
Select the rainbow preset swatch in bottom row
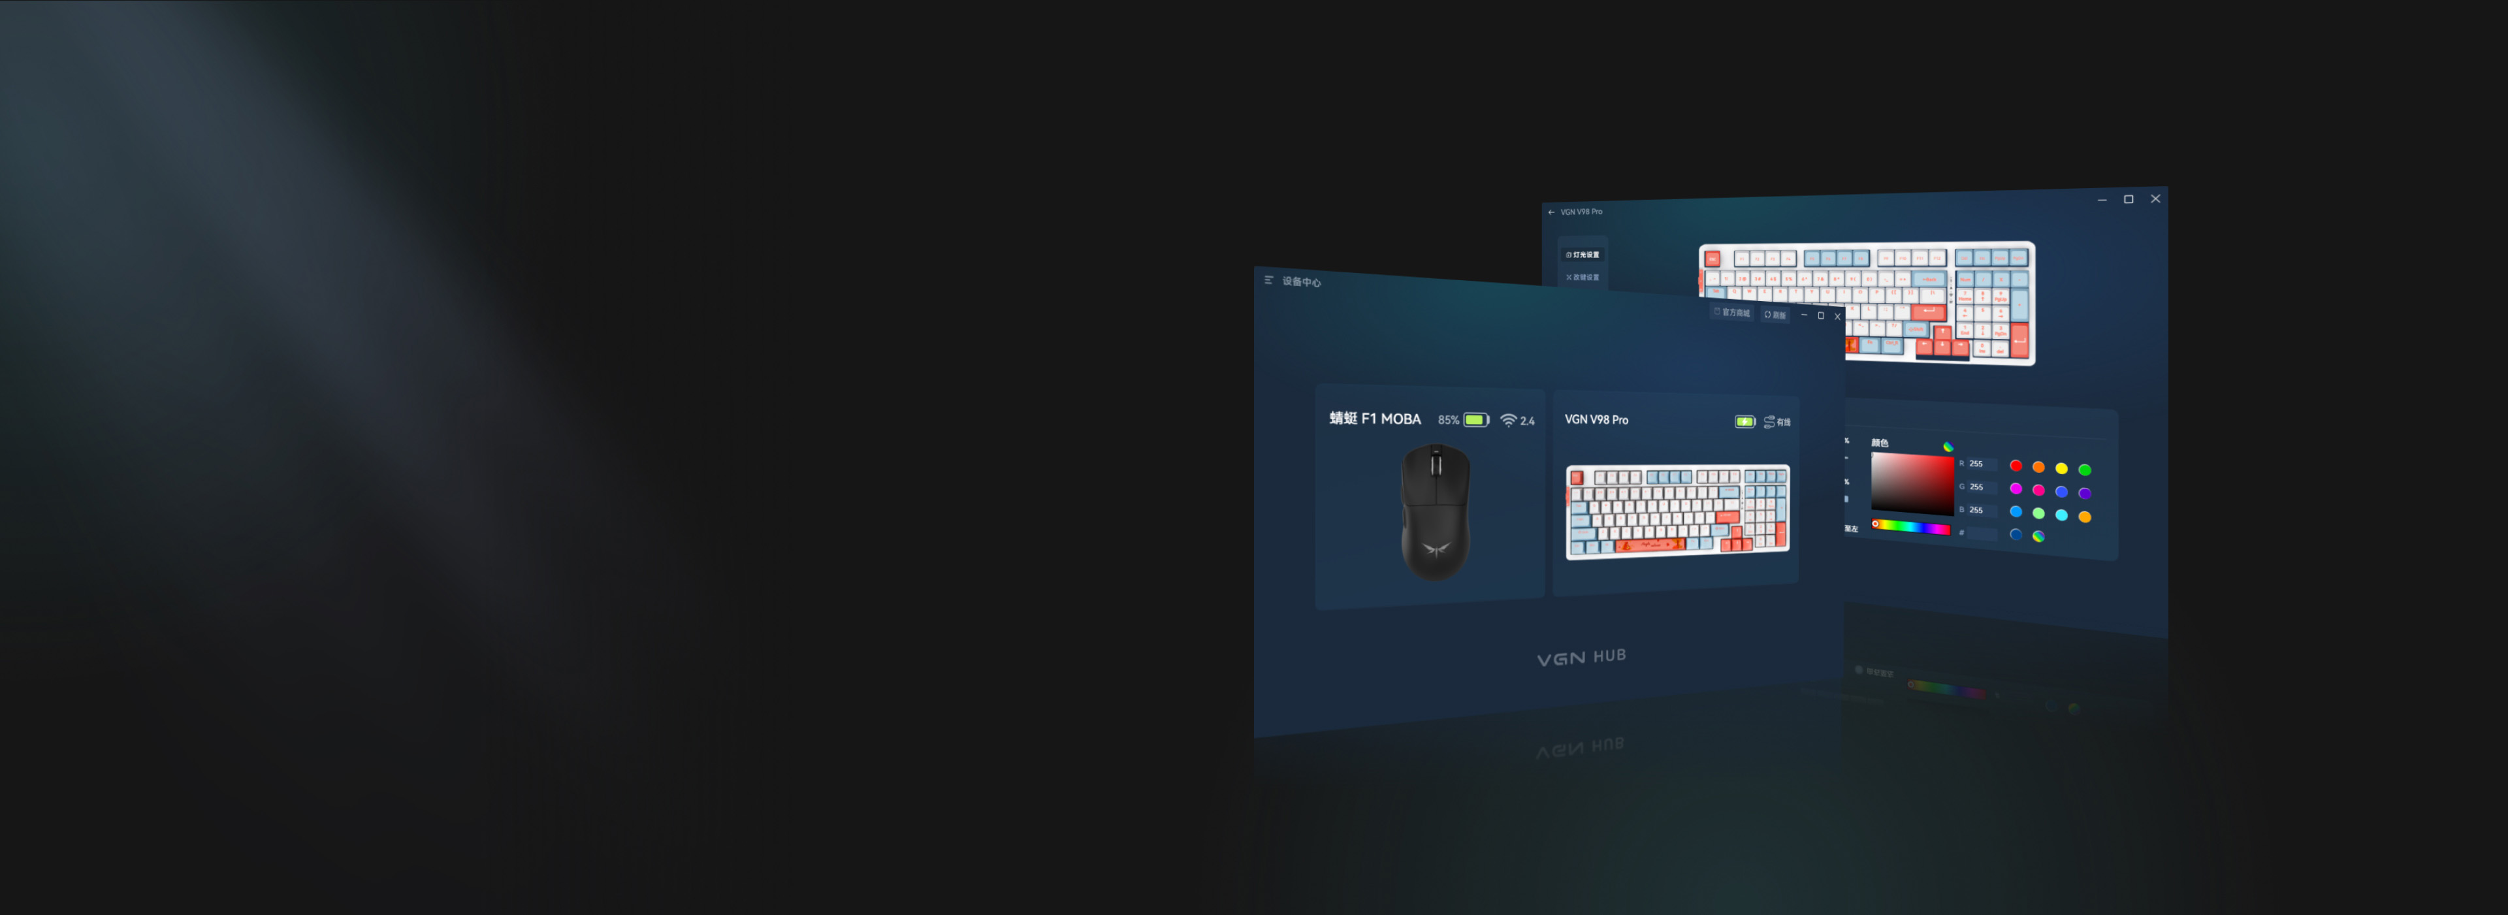click(2038, 536)
